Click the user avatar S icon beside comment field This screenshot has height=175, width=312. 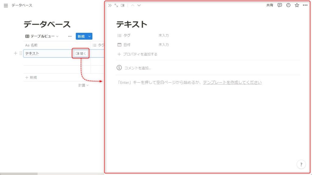coord(119,68)
